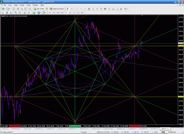Open the Terminal panel
This screenshot has height=134, width=184.
coord(26,9)
